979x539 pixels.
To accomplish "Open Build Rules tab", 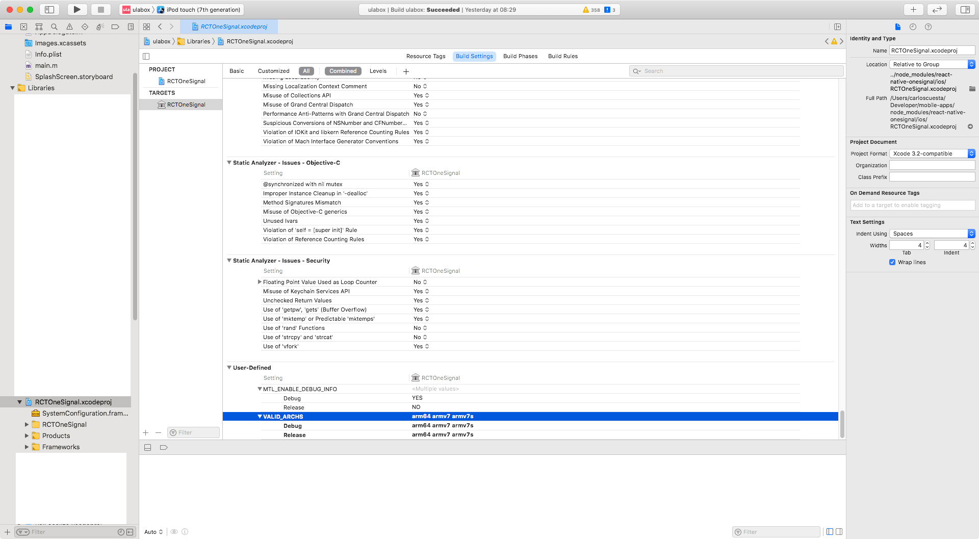I will click(x=563, y=56).
